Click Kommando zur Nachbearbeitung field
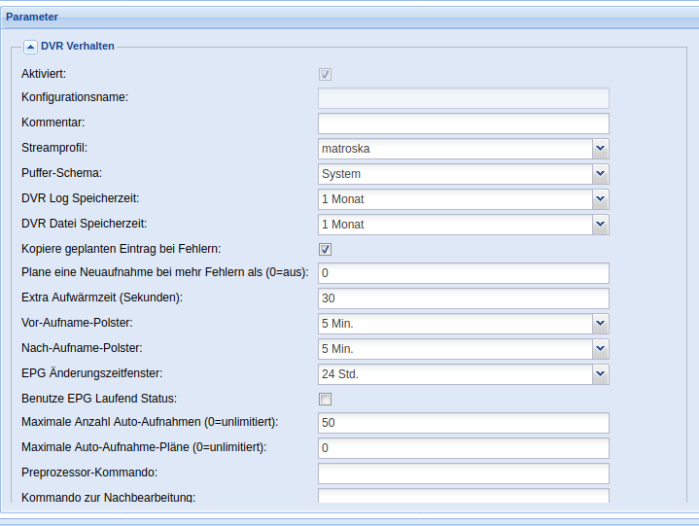Viewport: 699px width, 526px height. click(463, 496)
